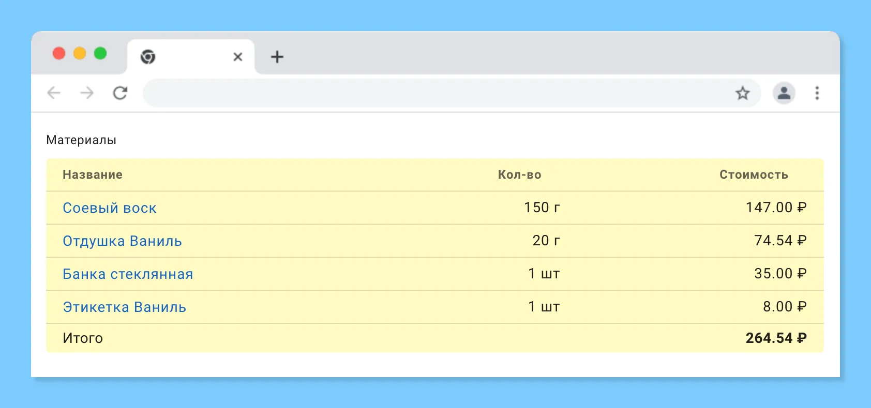Click the red close window button
This screenshot has width=871, height=408.
(x=59, y=53)
